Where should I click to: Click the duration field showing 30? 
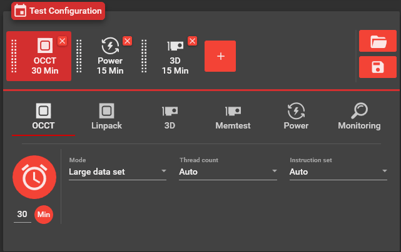tap(23, 214)
